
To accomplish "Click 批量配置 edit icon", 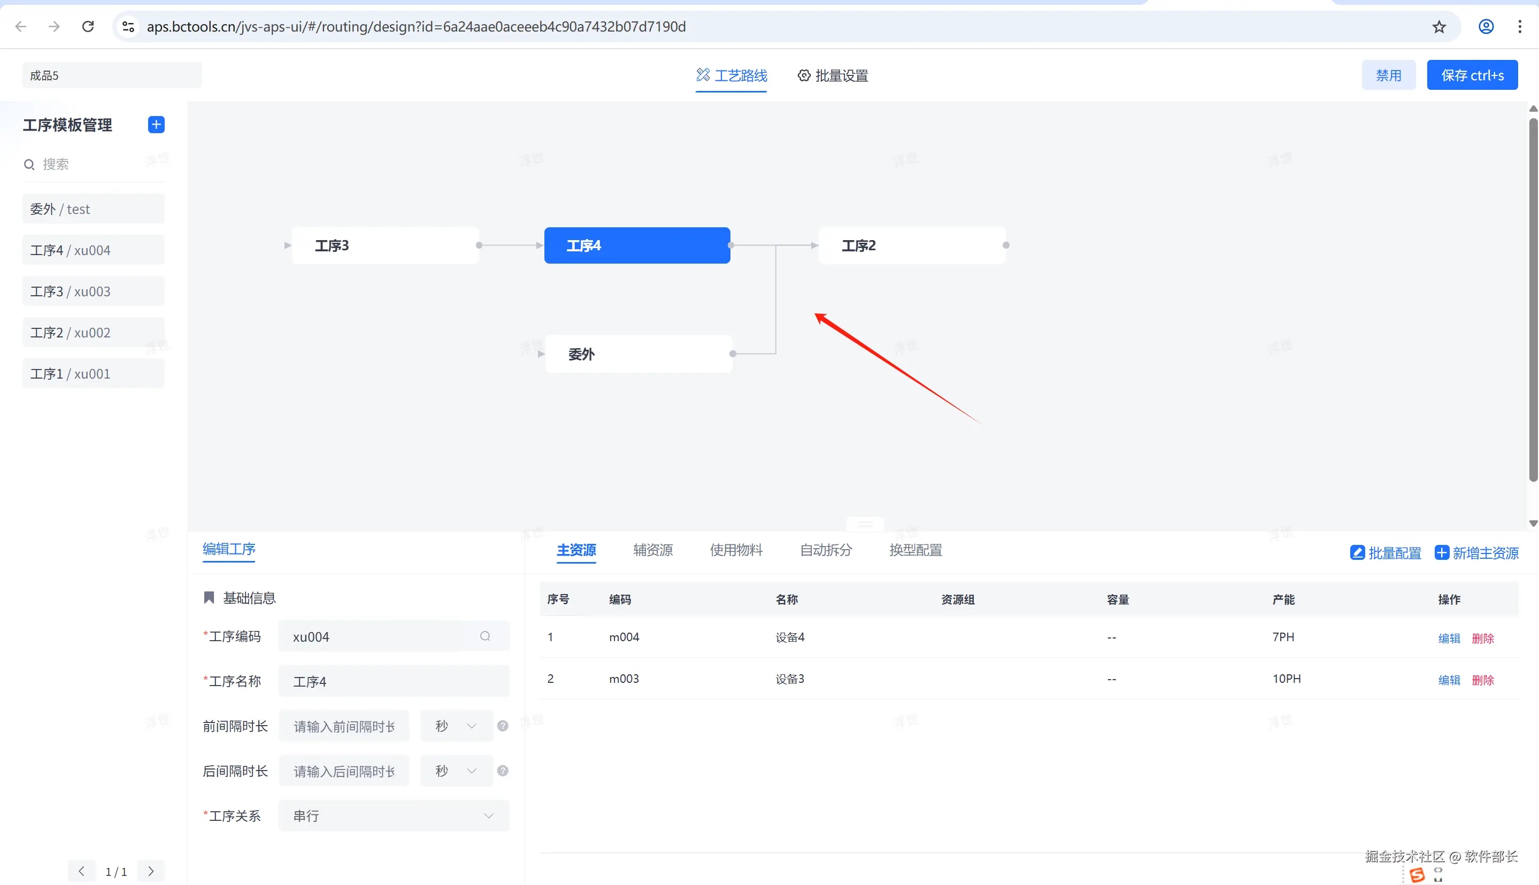I will tap(1357, 552).
